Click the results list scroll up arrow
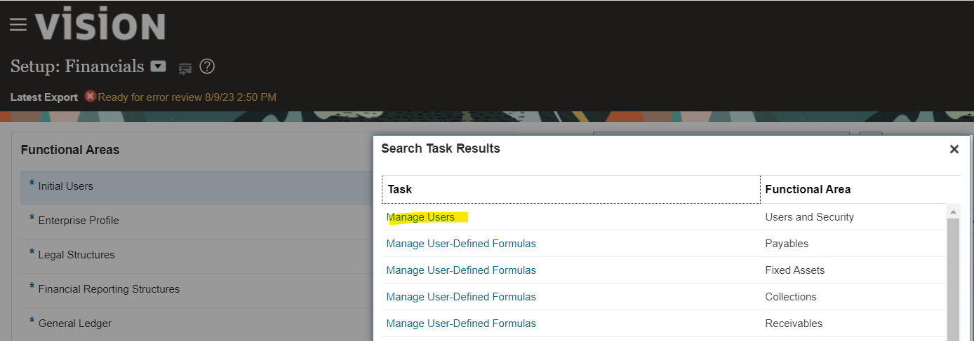This screenshot has height=341, width=974. pos(954,211)
